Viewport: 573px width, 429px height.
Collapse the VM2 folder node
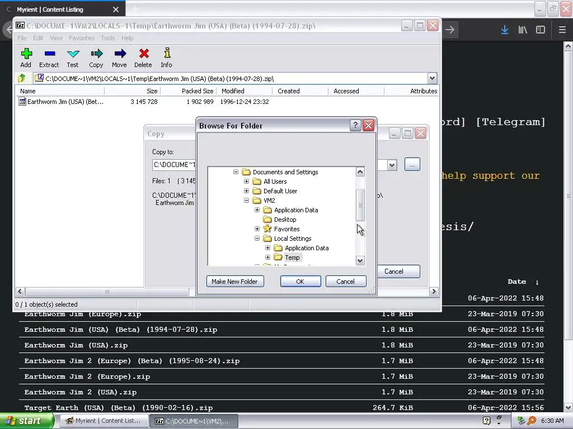(x=246, y=200)
